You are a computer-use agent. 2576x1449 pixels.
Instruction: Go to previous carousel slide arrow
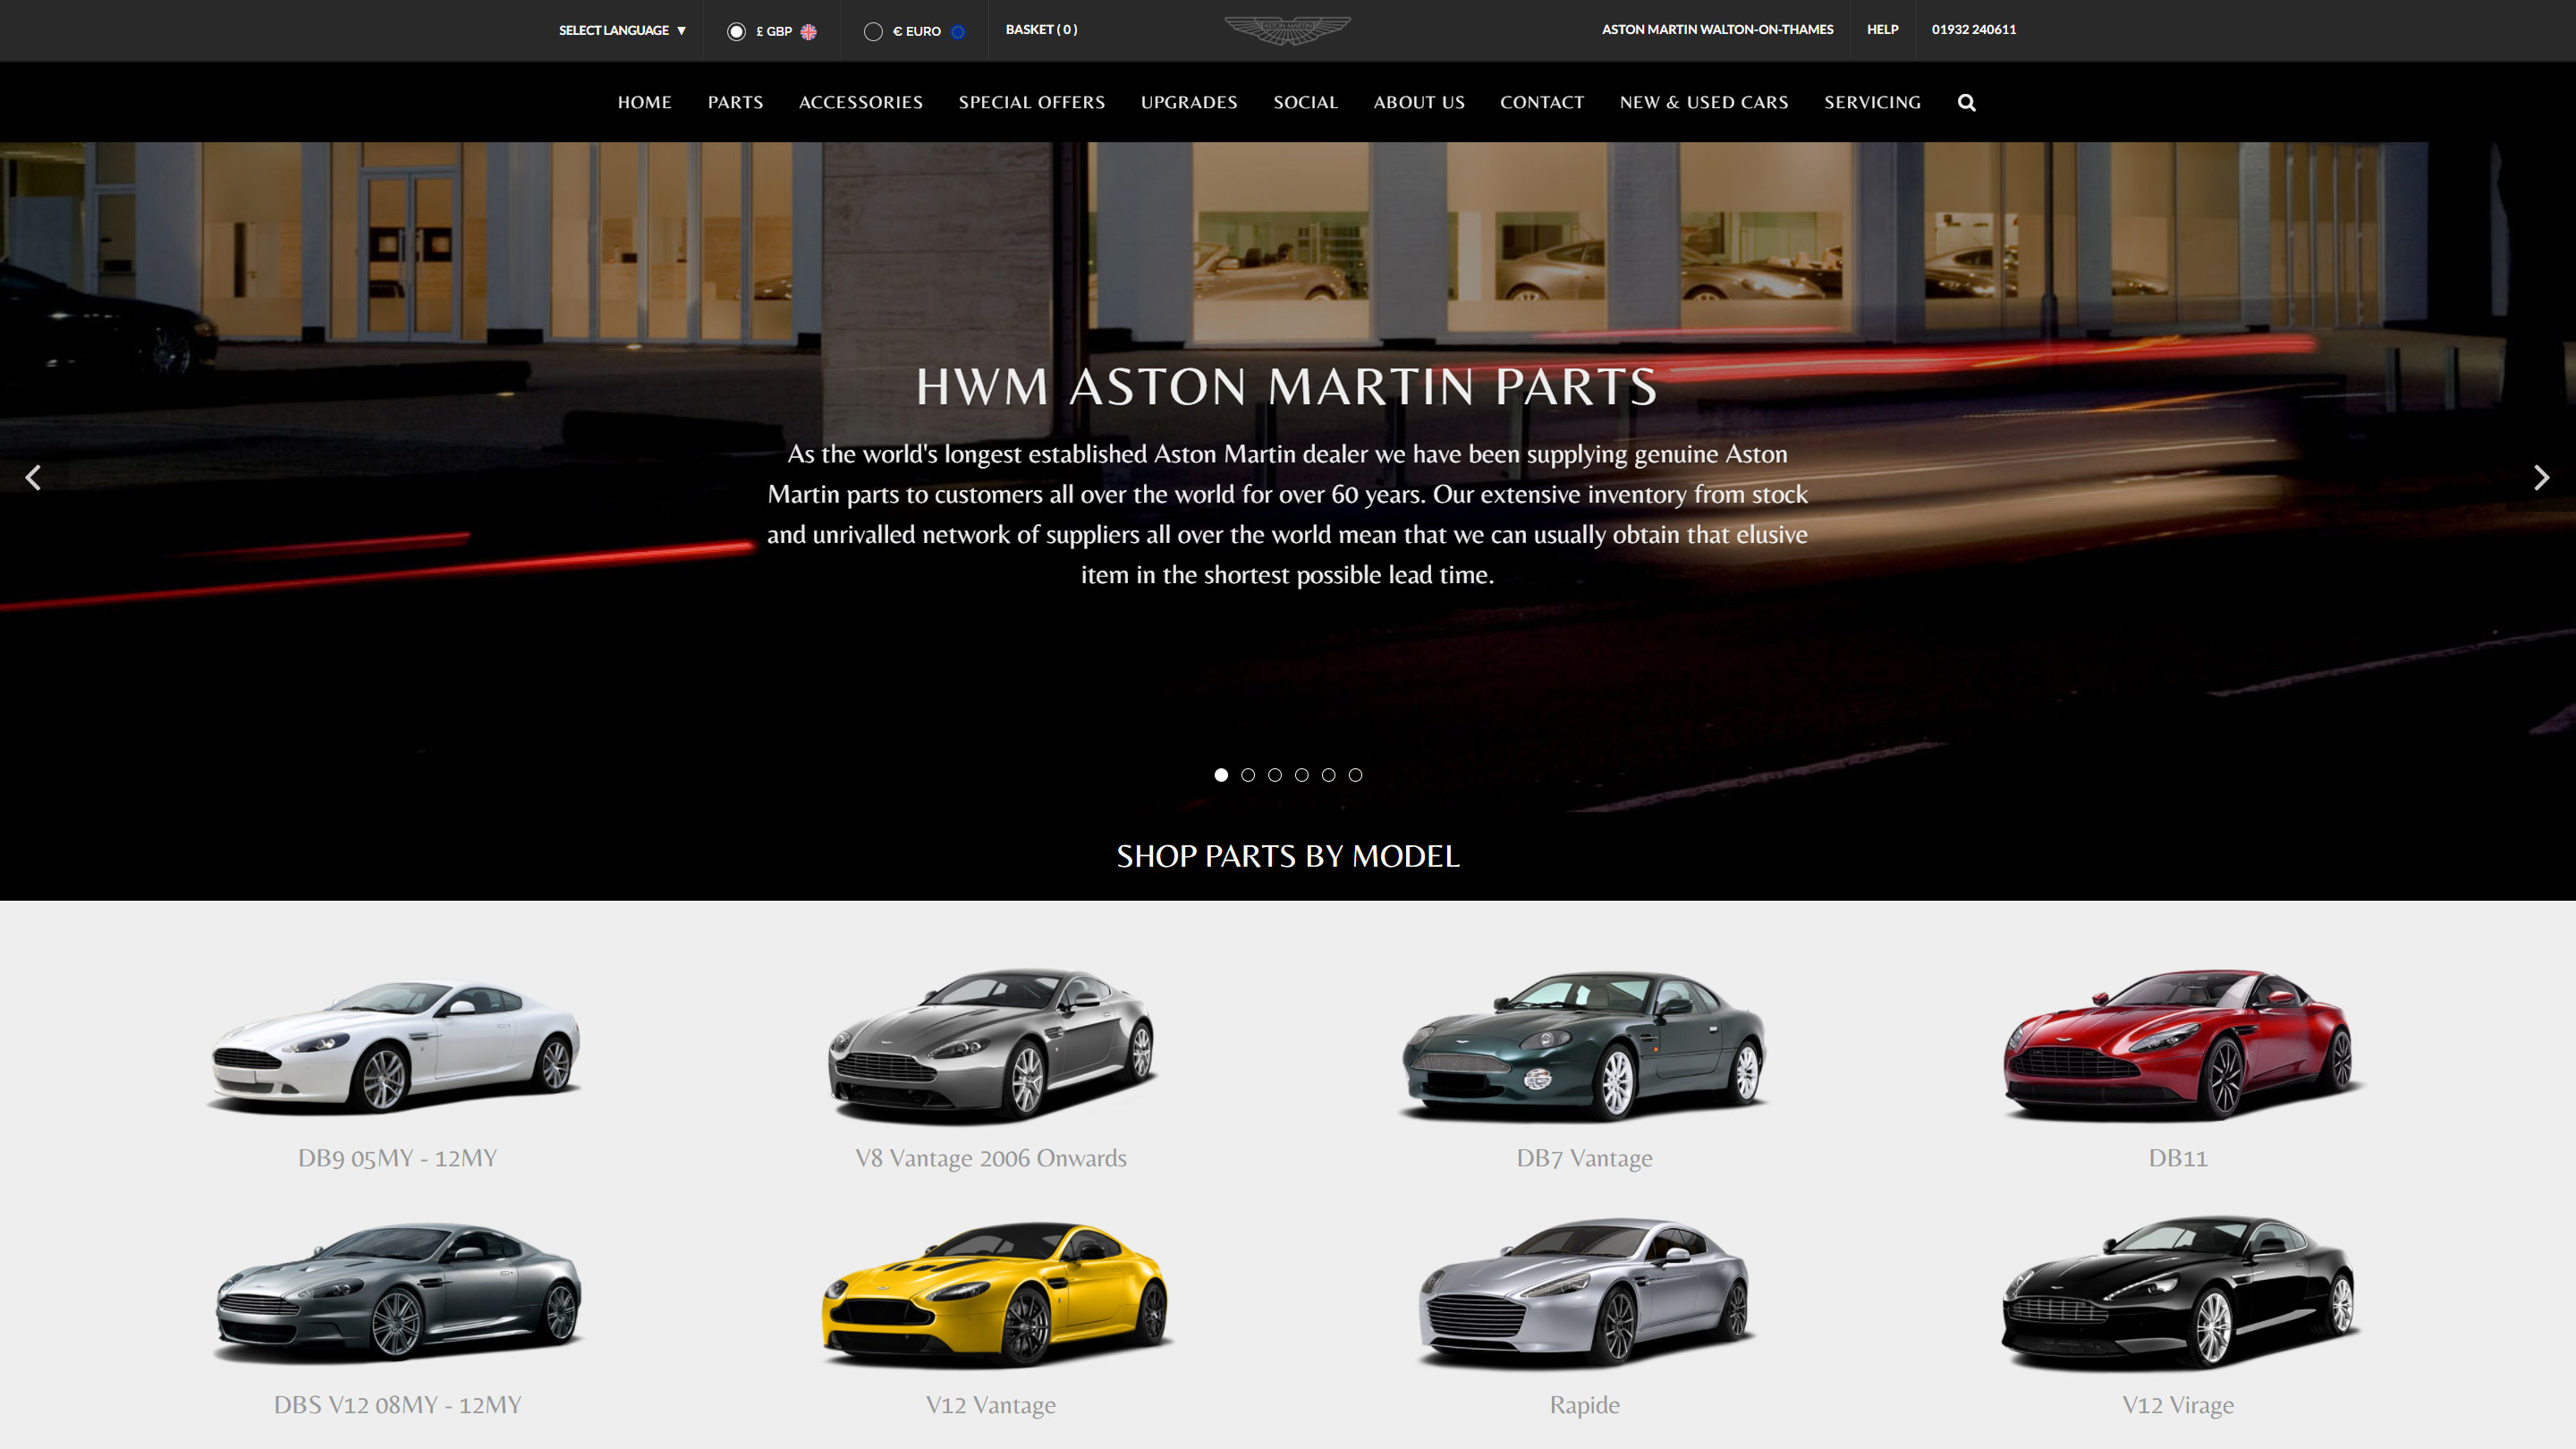click(x=33, y=478)
